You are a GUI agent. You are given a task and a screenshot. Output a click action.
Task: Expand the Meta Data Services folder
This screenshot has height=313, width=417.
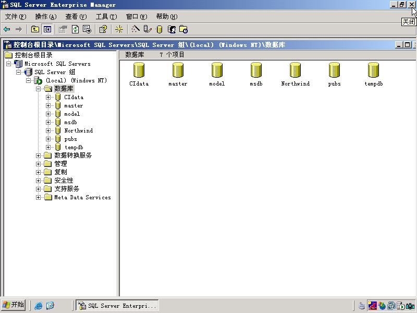tap(38, 198)
